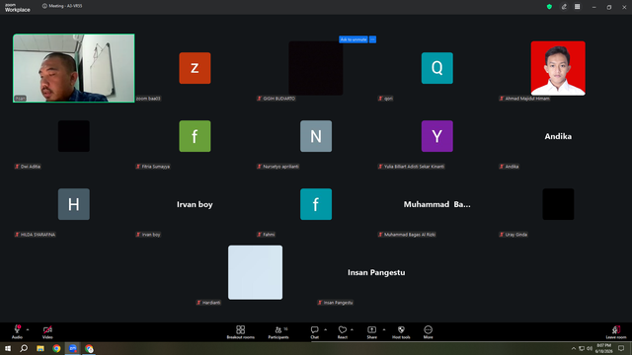Select Hardianti's light blue avatar tile

(x=255, y=272)
